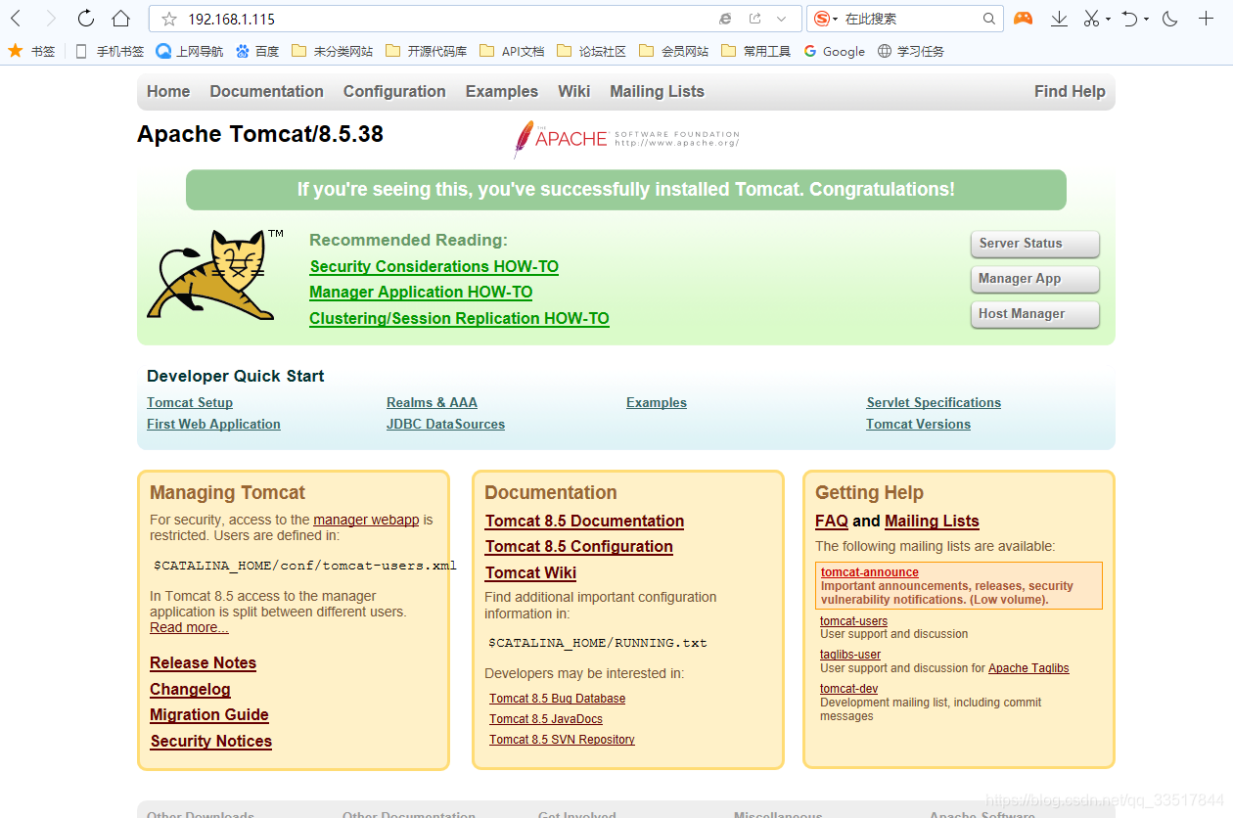
Task: Open the Realms & AAA link
Action: [432, 402]
